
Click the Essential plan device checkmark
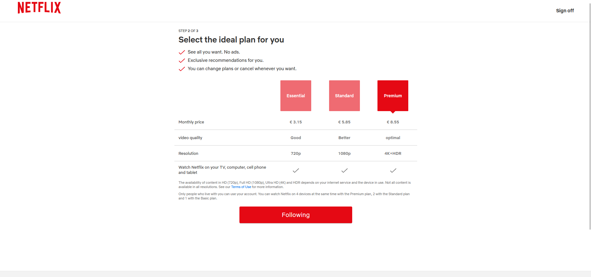(x=296, y=171)
